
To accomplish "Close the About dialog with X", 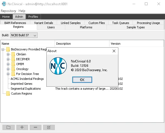I will pyautogui.click(x=114, y=51).
